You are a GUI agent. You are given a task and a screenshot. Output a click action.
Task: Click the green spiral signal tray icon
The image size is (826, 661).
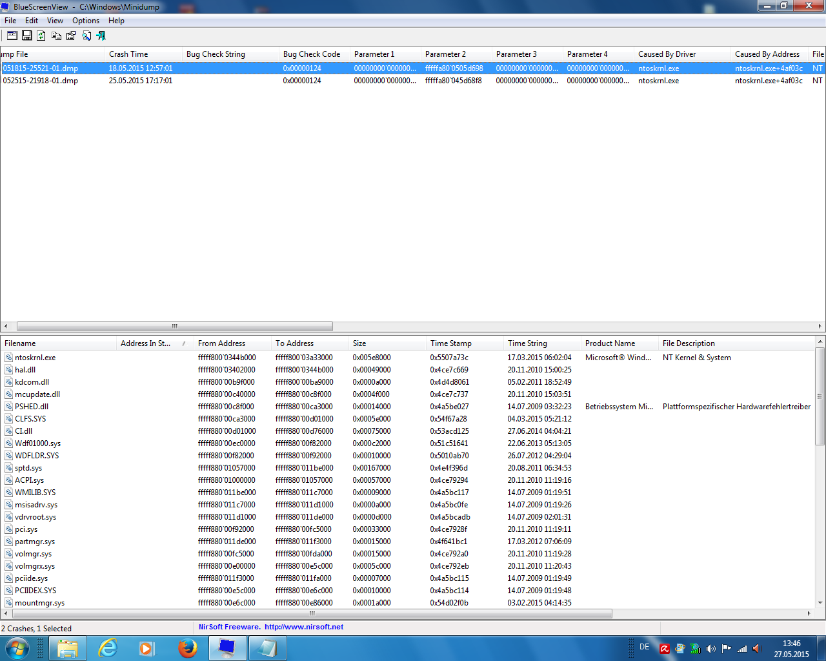point(695,649)
